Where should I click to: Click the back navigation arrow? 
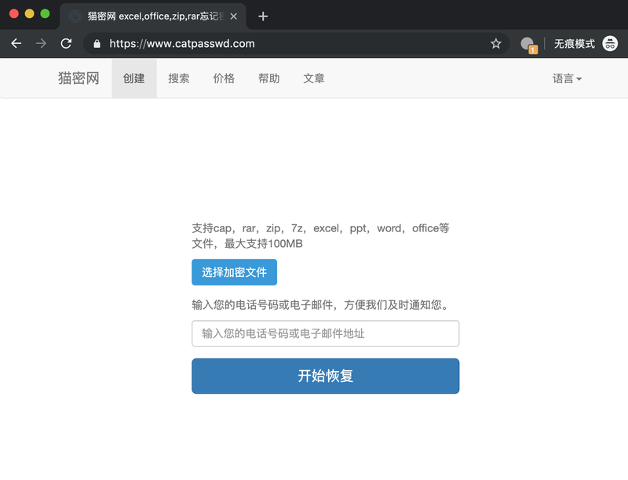click(x=16, y=44)
